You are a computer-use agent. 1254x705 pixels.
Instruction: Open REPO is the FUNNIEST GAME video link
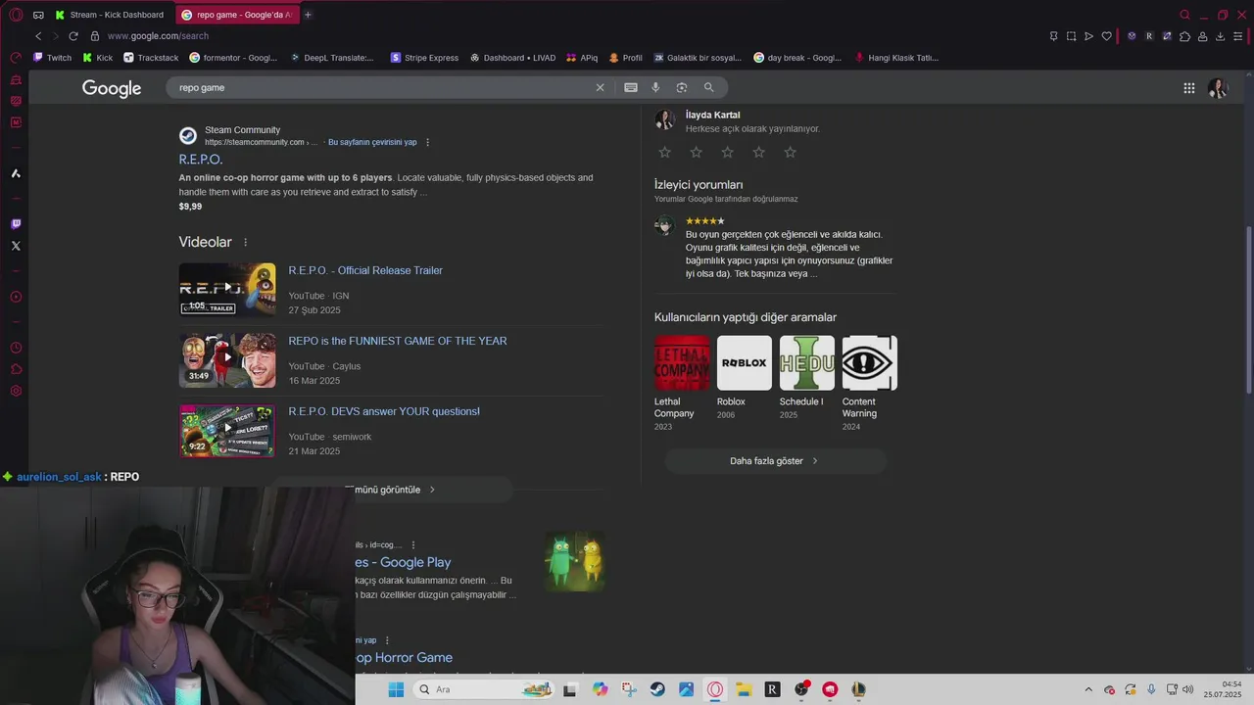398,341
